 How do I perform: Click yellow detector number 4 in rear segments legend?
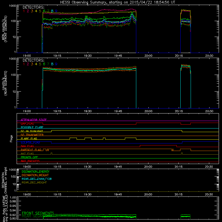point(36,64)
